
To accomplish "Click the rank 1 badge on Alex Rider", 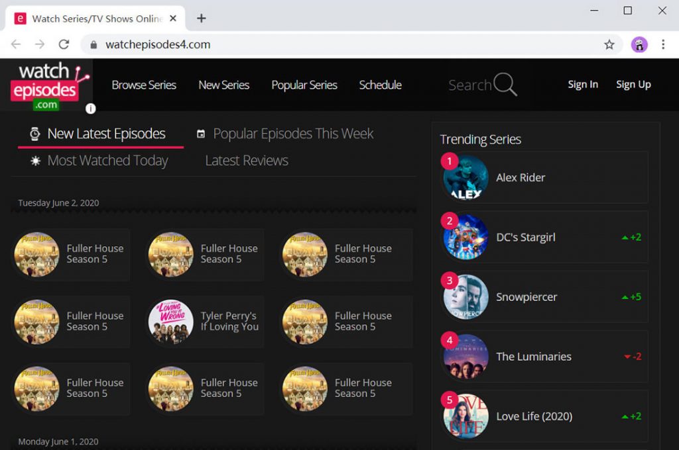I will click(x=450, y=161).
